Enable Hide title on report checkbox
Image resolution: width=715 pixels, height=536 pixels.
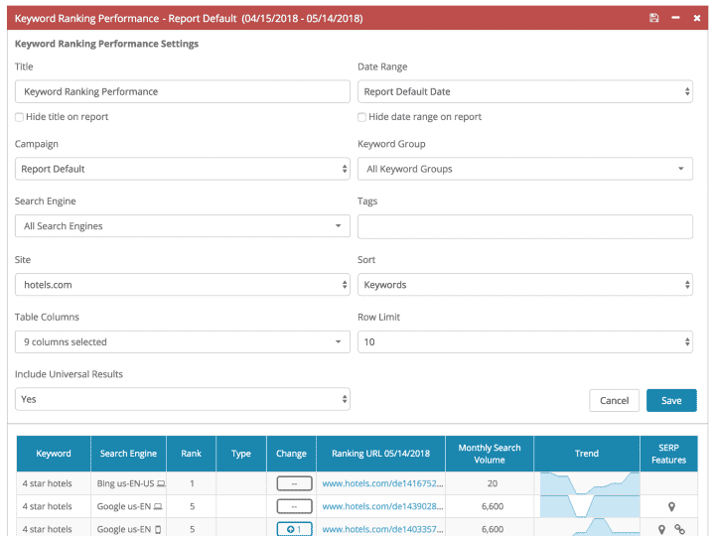point(20,117)
